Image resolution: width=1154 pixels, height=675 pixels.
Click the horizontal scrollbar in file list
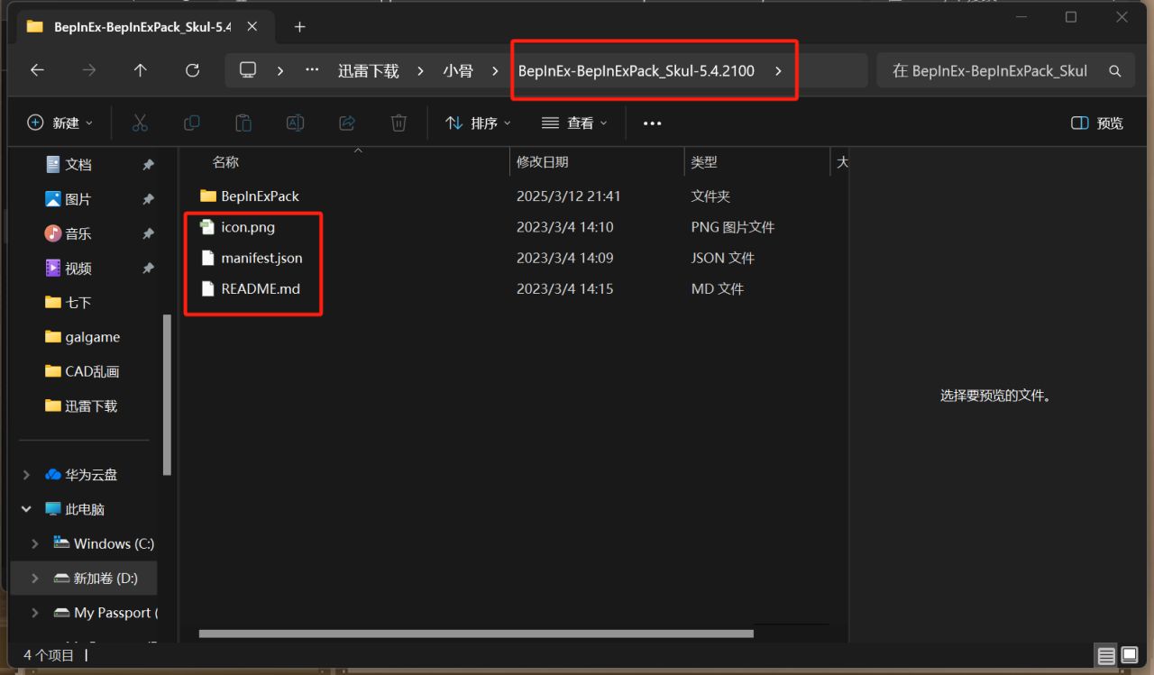click(476, 634)
